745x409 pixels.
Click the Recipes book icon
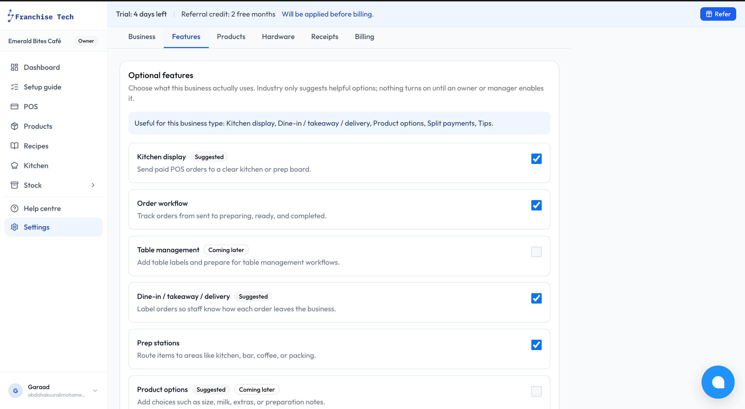click(14, 146)
